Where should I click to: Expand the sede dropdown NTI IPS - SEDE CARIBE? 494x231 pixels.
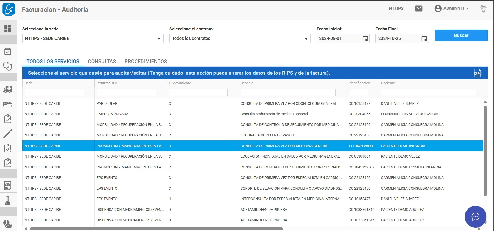[x=93, y=38]
